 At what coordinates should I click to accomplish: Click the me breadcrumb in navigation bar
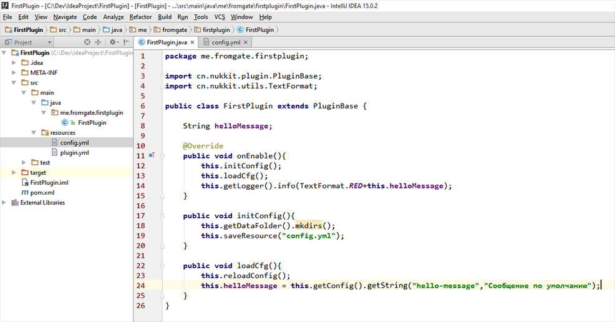pos(138,30)
